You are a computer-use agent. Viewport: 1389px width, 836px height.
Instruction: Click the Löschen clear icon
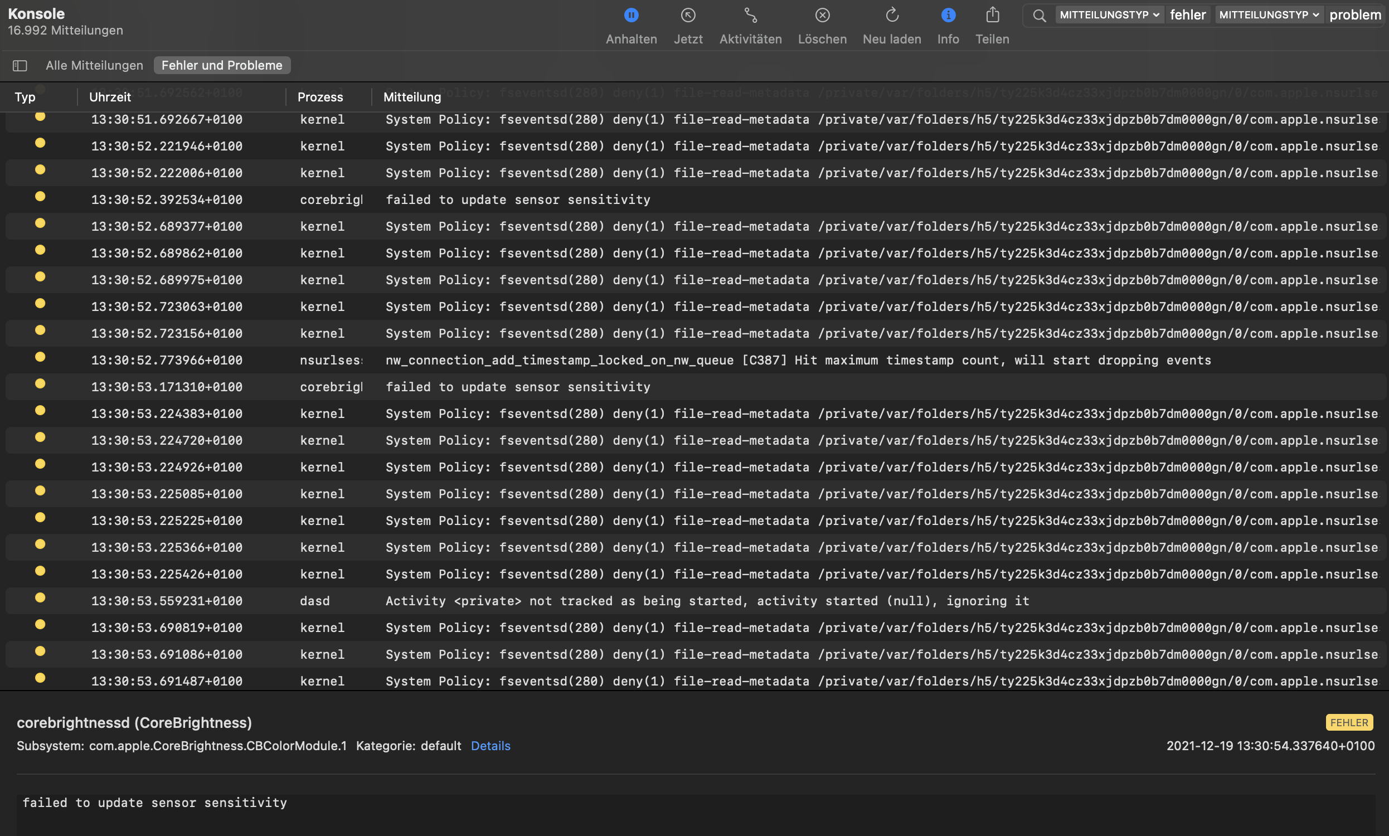pos(822,16)
